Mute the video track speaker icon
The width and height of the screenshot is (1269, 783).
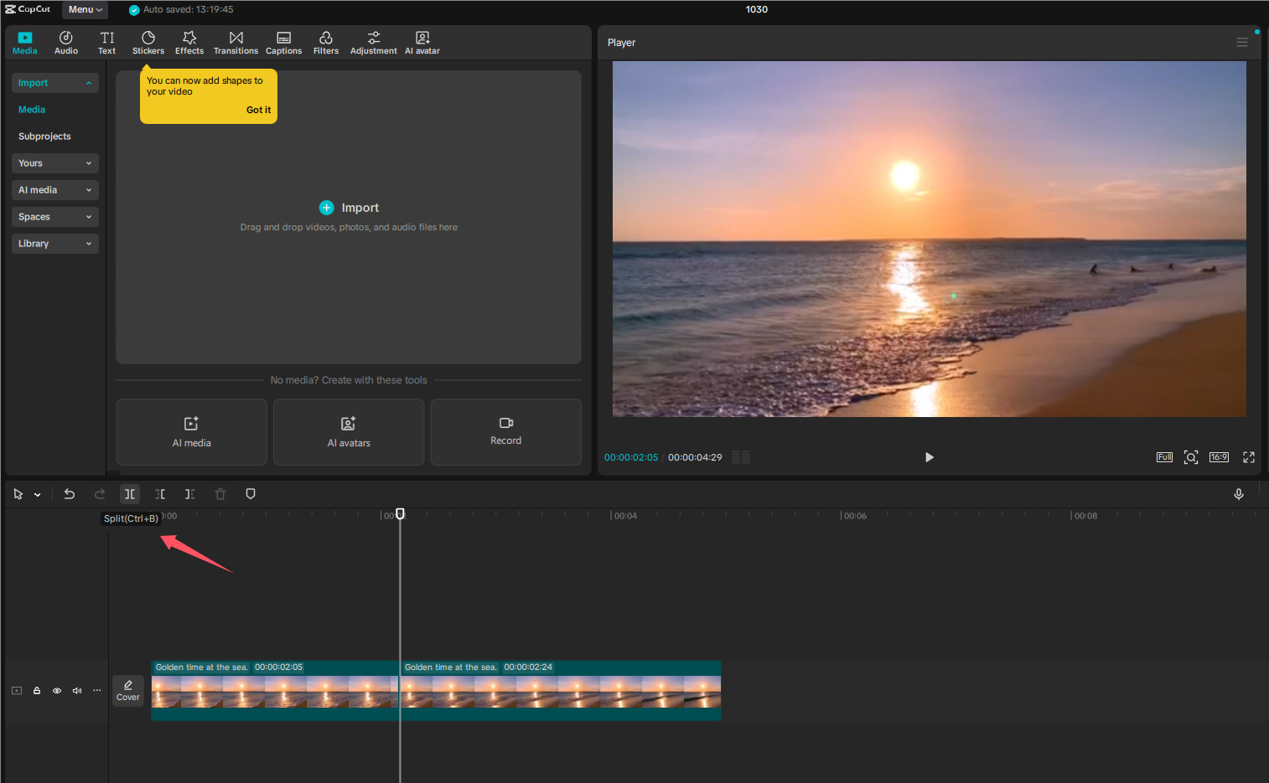(x=76, y=690)
